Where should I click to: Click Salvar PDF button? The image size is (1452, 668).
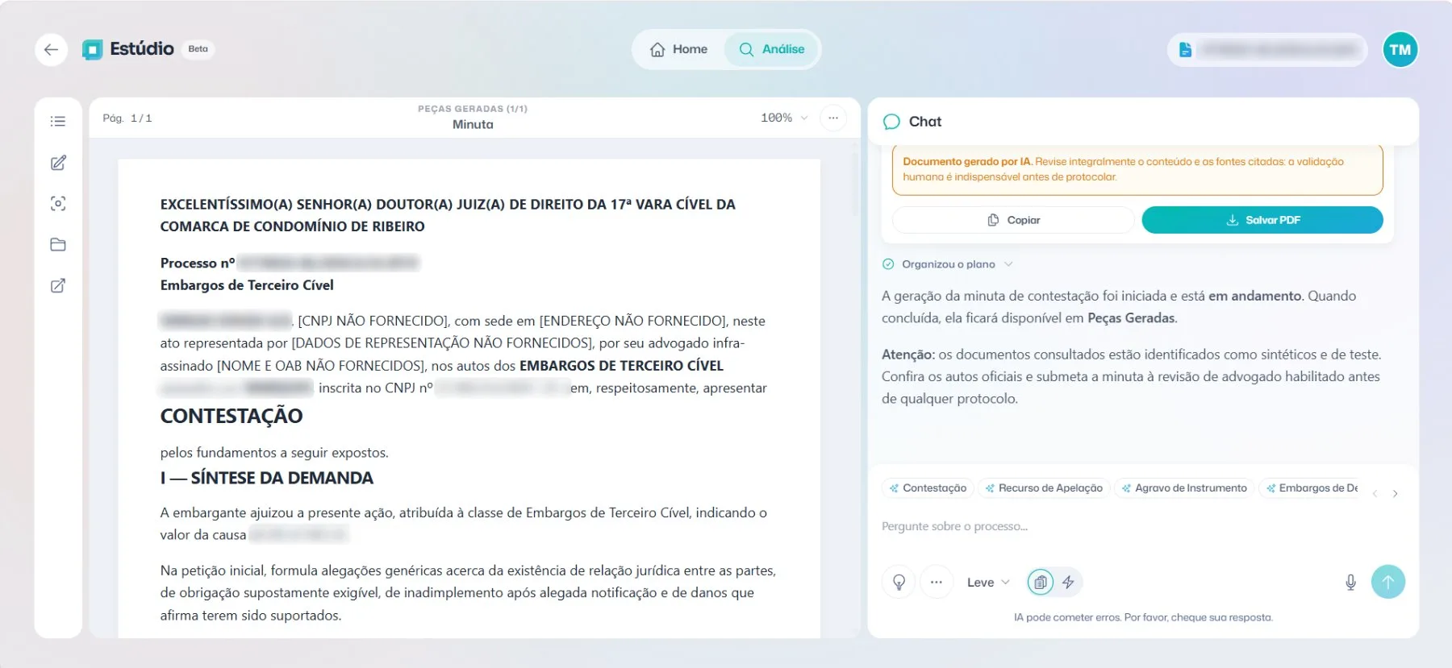point(1262,220)
